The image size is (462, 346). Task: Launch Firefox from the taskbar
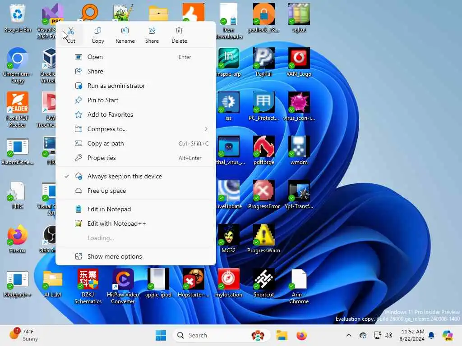(302, 335)
